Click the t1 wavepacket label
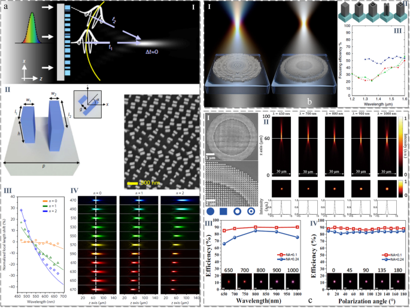Viewport: 410px width, 308px height. [111, 47]
